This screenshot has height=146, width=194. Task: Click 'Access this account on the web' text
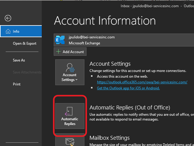pyautogui.click(x=122, y=76)
